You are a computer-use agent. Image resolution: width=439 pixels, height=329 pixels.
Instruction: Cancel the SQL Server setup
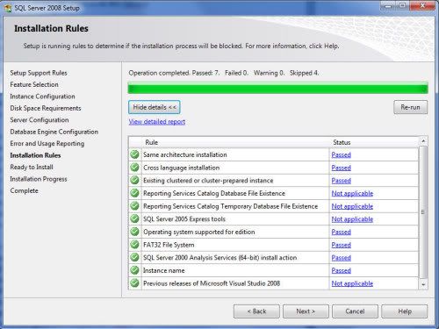[x=355, y=311]
